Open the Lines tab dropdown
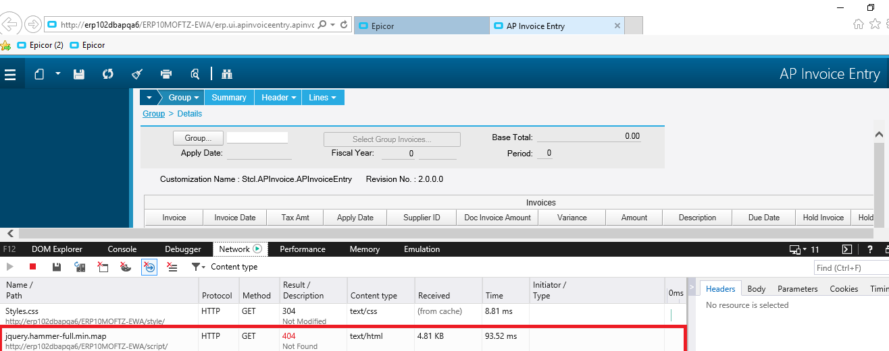The image size is (889, 351). [x=323, y=98]
